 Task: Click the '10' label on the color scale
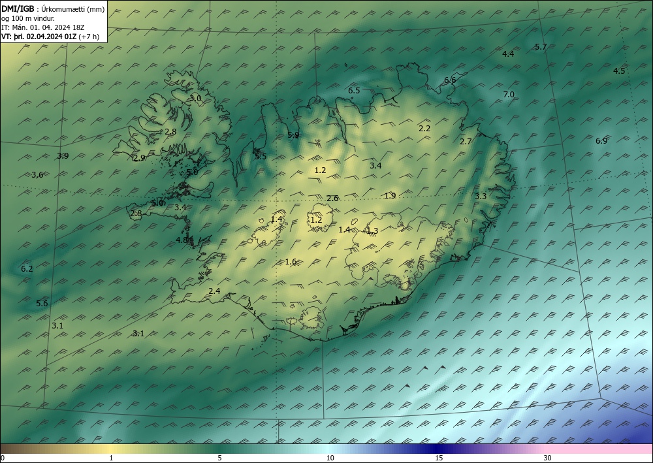tap(330, 458)
